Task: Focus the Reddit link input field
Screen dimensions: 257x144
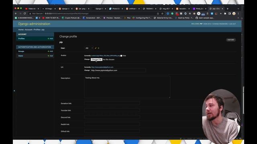Action: (112, 124)
